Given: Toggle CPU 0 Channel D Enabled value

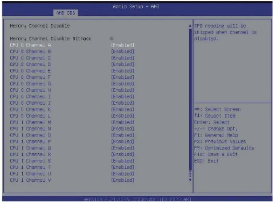Looking at the screenshot, I should (x=123, y=64).
